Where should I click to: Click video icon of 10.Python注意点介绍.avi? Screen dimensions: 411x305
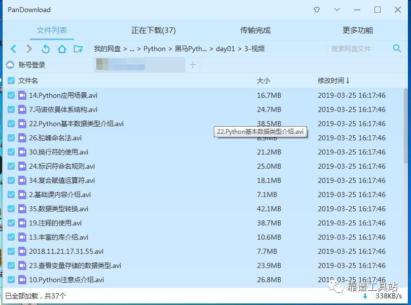(x=22, y=280)
